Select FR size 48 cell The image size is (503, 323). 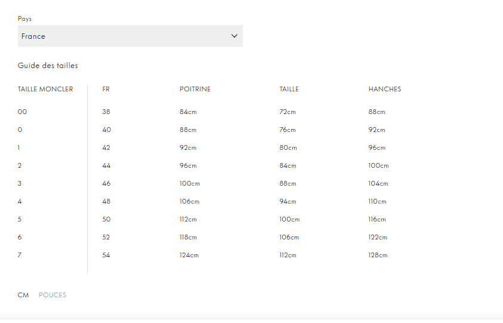106,201
